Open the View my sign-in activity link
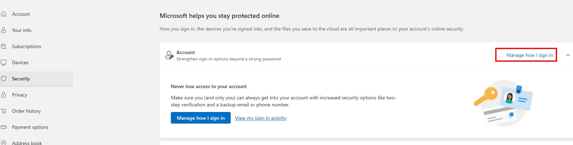Image resolution: width=573 pixels, height=145 pixels. (x=261, y=118)
